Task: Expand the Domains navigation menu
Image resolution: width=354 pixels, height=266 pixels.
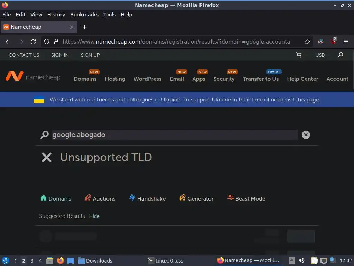Action: click(85, 79)
